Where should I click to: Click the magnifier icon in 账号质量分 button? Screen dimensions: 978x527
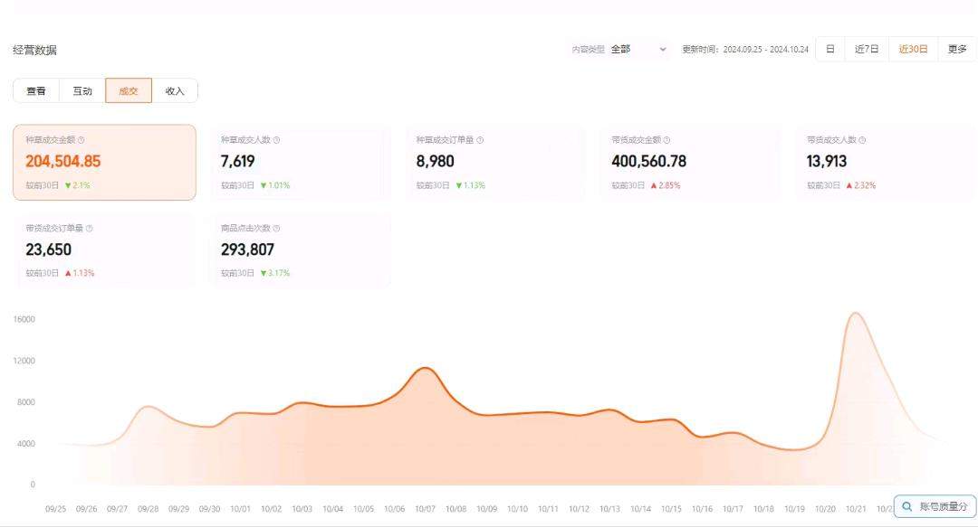coord(907,507)
